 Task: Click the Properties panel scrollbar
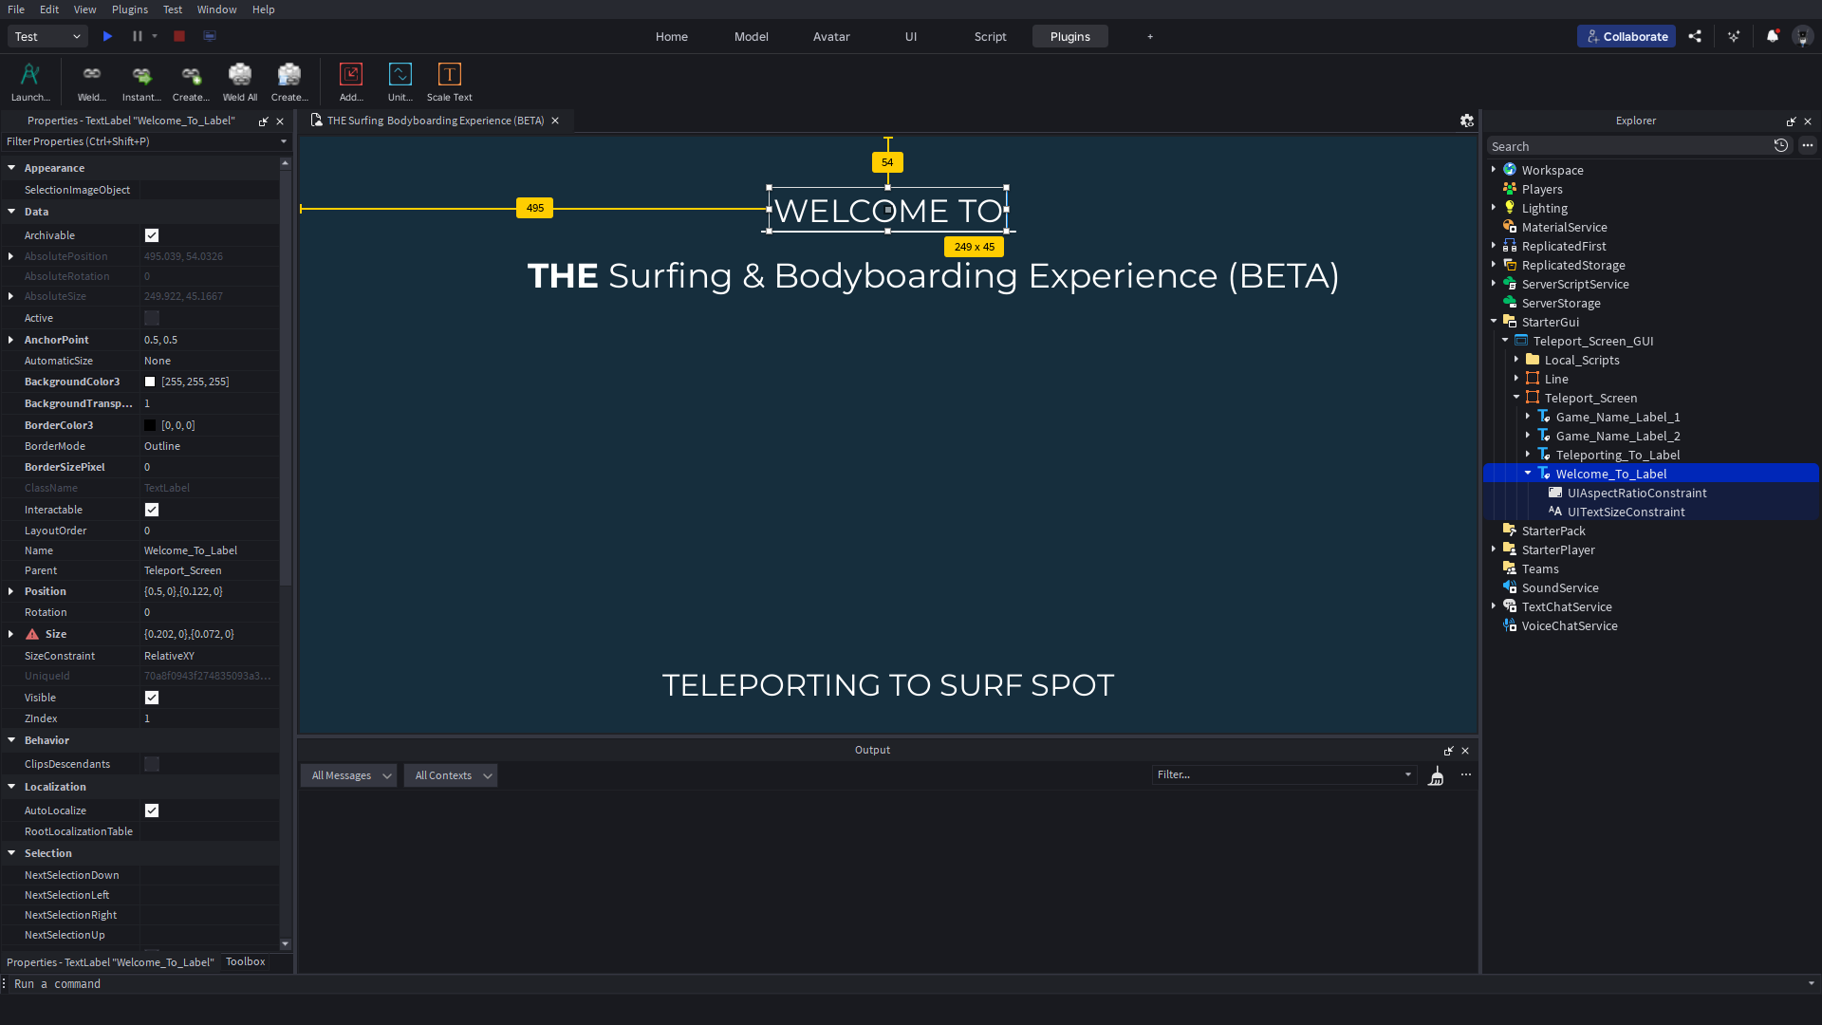pyautogui.click(x=285, y=379)
